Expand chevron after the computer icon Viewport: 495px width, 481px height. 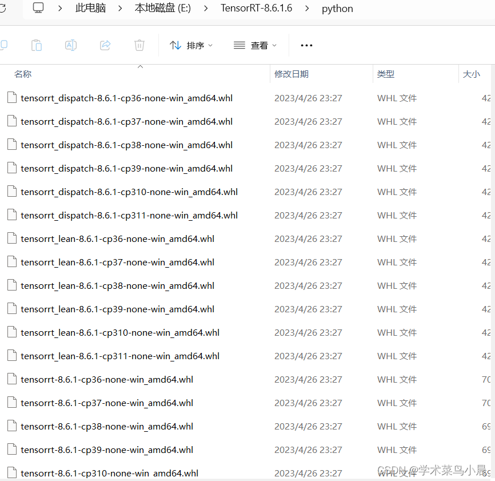click(x=60, y=8)
